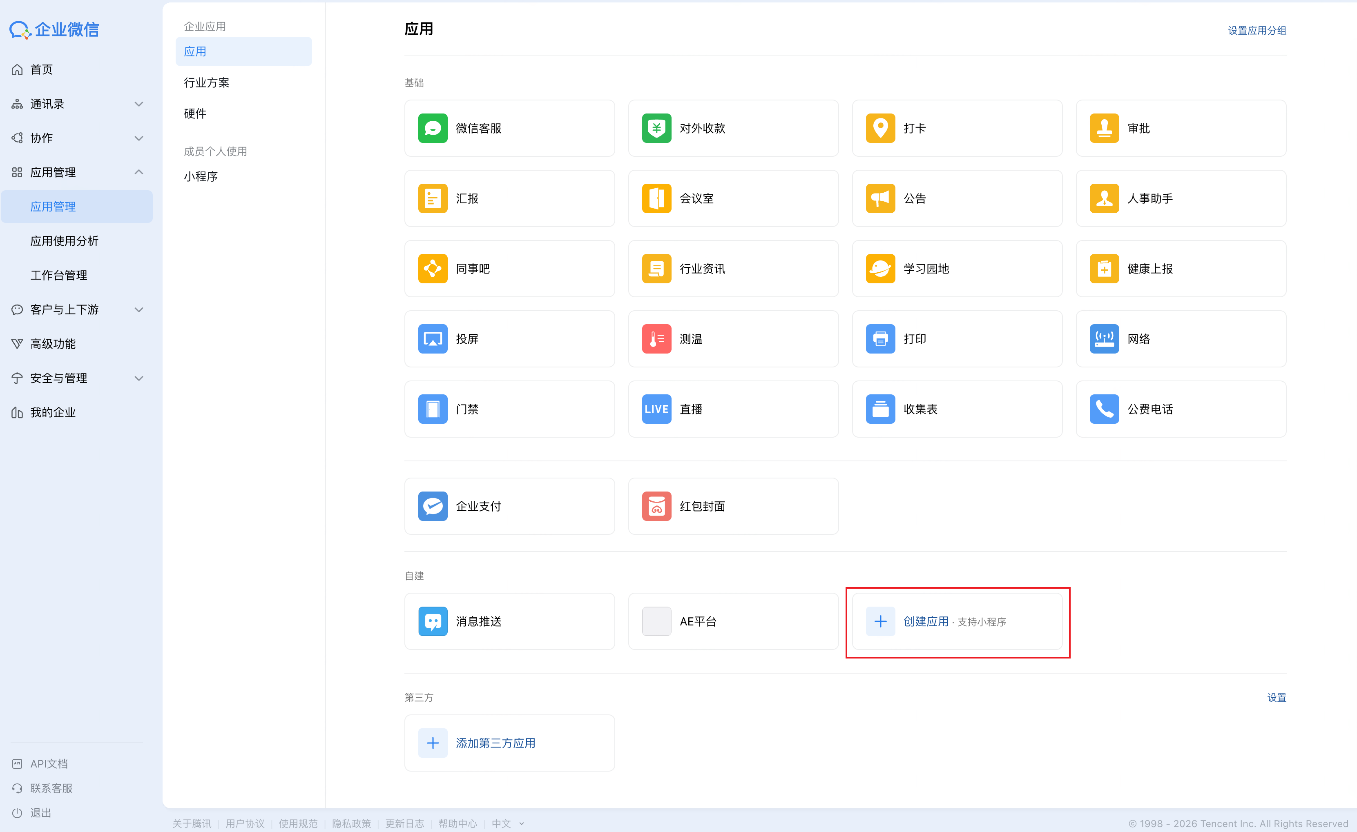Open the 消息推送 chat icon

point(432,621)
